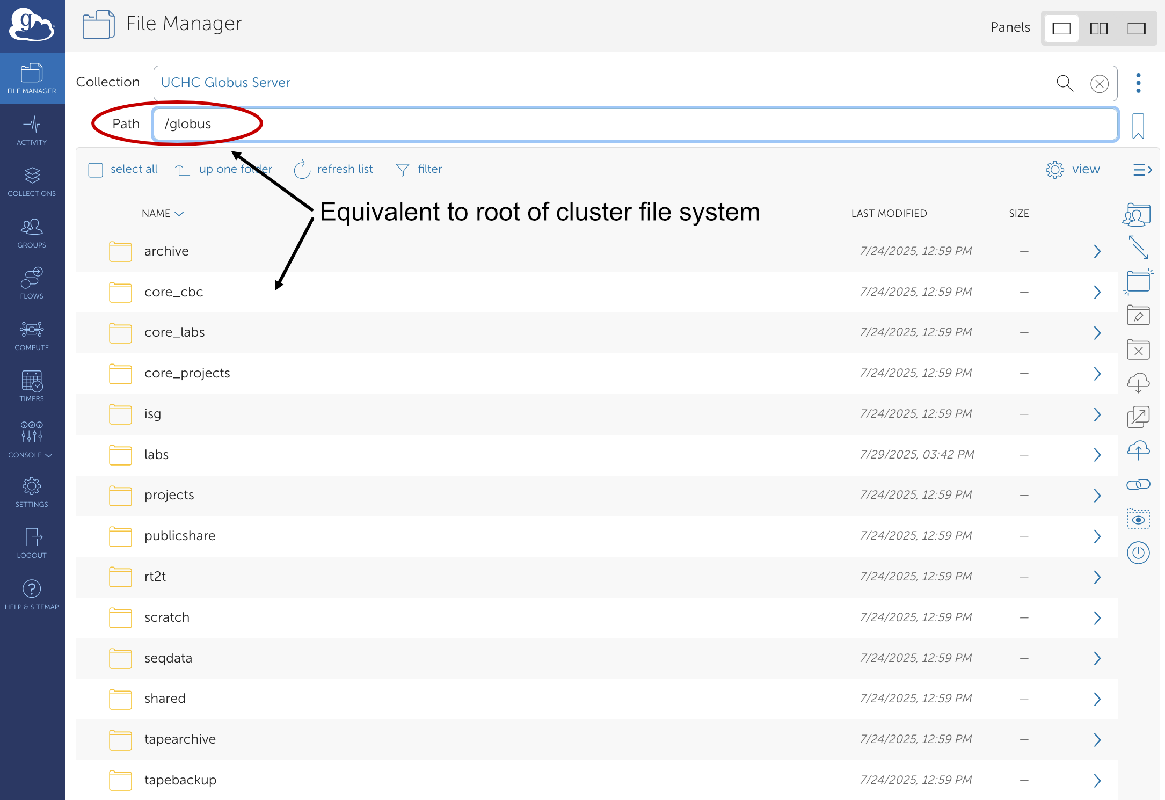1165x800 pixels.
Task: Open Timers in the sidebar
Action: point(32,387)
